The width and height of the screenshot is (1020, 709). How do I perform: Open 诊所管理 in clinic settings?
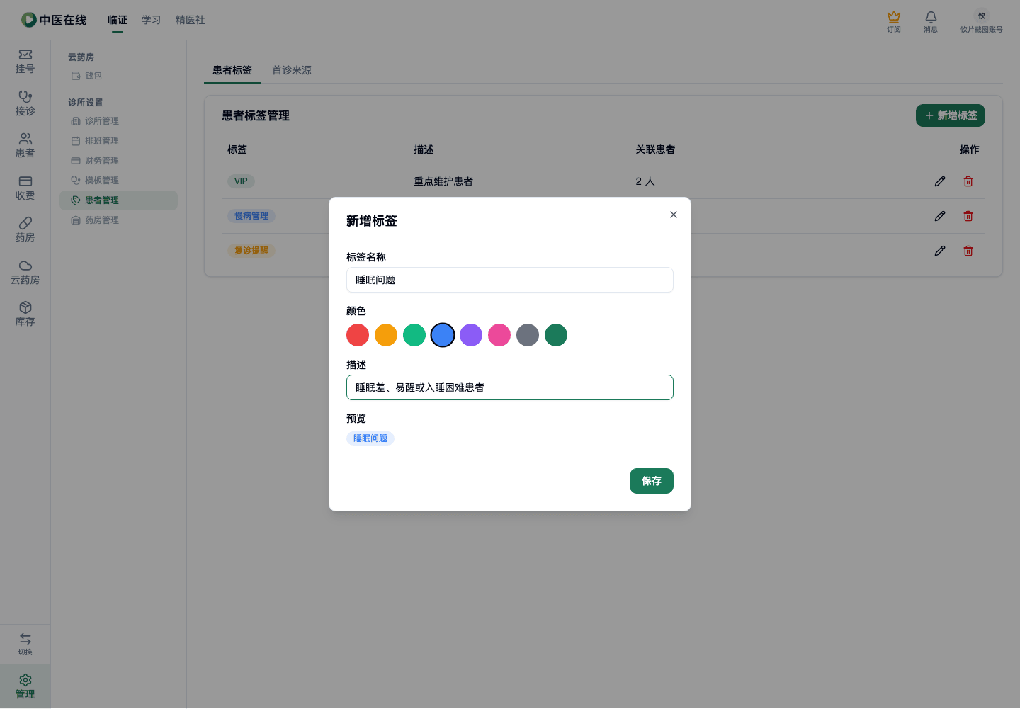(118, 121)
